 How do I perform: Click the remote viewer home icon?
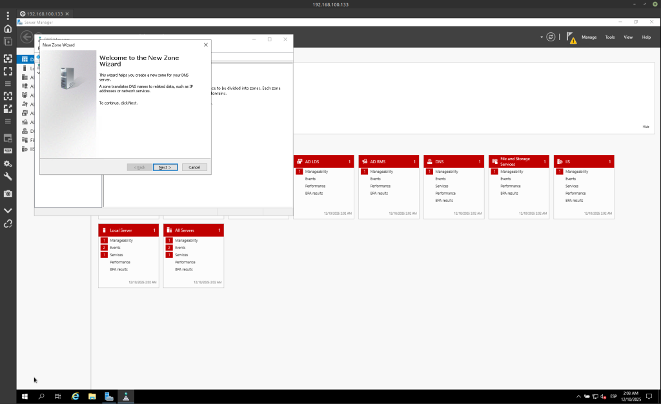[x=8, y=28]
